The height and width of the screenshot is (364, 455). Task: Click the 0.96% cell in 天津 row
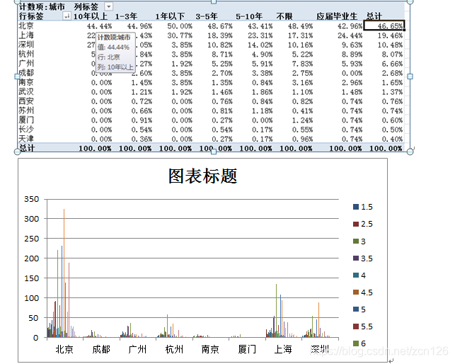[302, 139]
